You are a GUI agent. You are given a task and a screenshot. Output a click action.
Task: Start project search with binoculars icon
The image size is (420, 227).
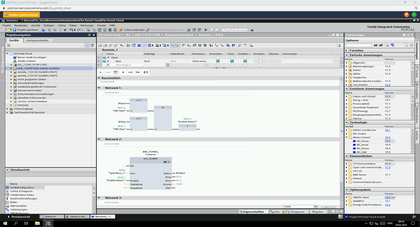click(252, 30)
